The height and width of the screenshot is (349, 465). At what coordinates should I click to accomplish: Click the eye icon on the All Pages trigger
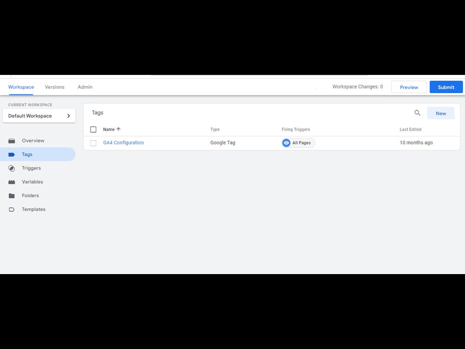(x=286, y=143)
